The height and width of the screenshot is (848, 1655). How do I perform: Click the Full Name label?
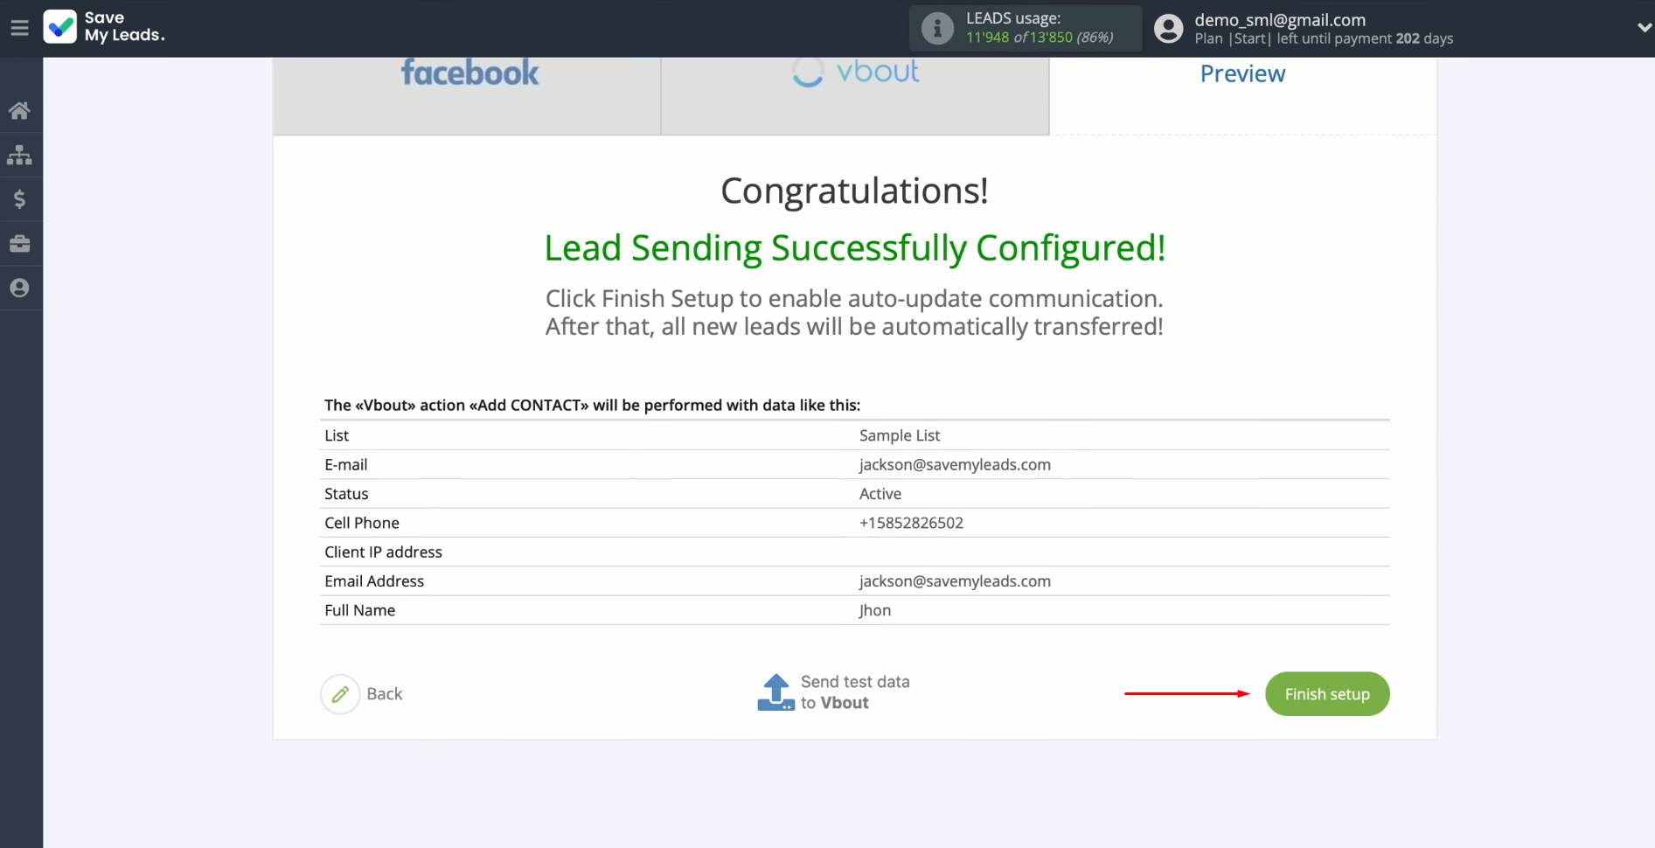(x=359, y=610)
